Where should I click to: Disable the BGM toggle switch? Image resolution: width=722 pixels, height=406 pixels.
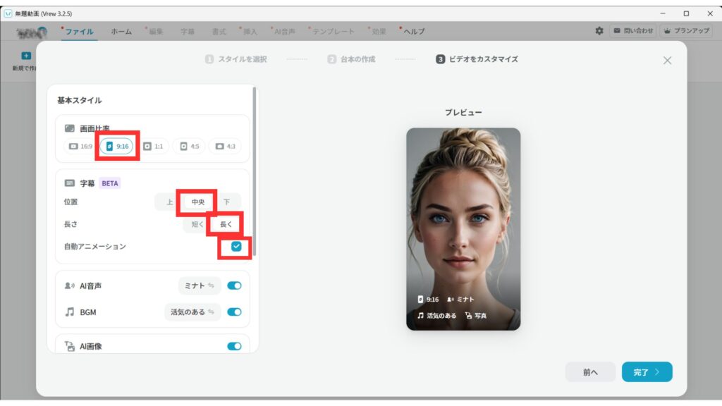point(234,312)
